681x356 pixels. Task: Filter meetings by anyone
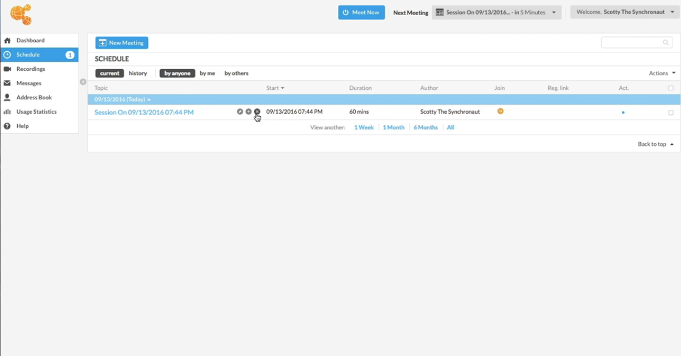pos(177,73)
